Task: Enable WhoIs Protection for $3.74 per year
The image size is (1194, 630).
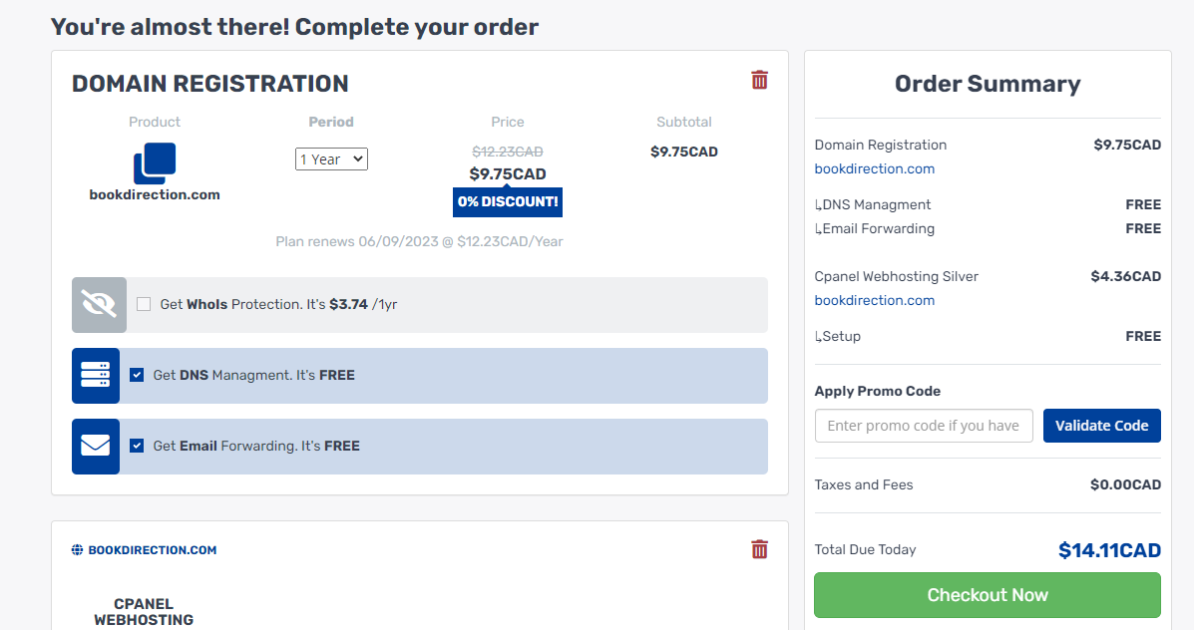Action: click(144, 304)
